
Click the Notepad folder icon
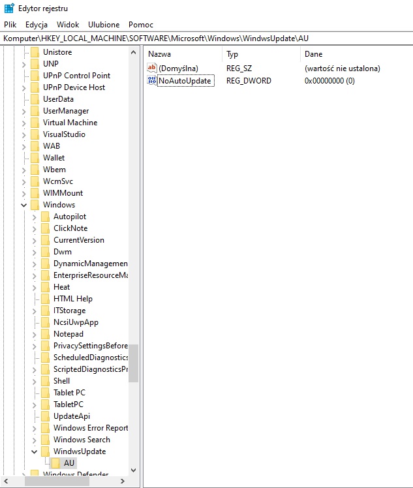point(45,334)
